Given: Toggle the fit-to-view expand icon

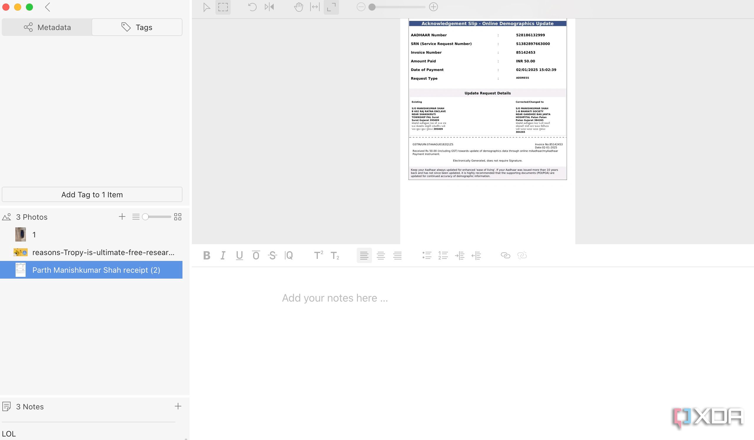Looking at the screenshot, I should pyautogui.click(x=331, y=7).
